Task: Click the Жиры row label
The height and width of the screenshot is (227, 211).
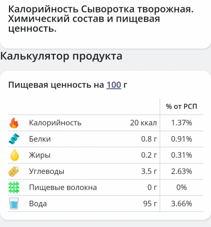Action: click(x=40, y=155)
